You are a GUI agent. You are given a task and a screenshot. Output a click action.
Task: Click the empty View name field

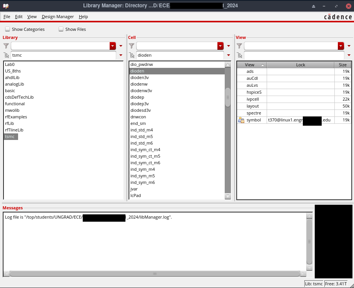[x=294, y=55]
